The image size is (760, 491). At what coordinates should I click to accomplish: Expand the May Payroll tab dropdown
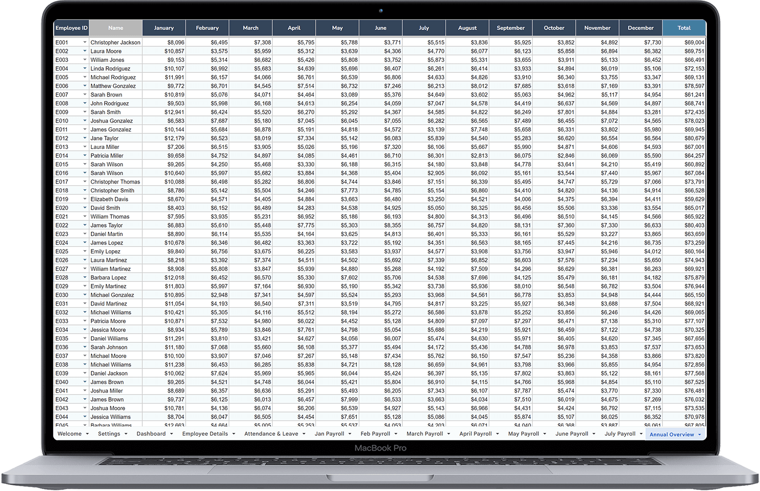(544, 433)
